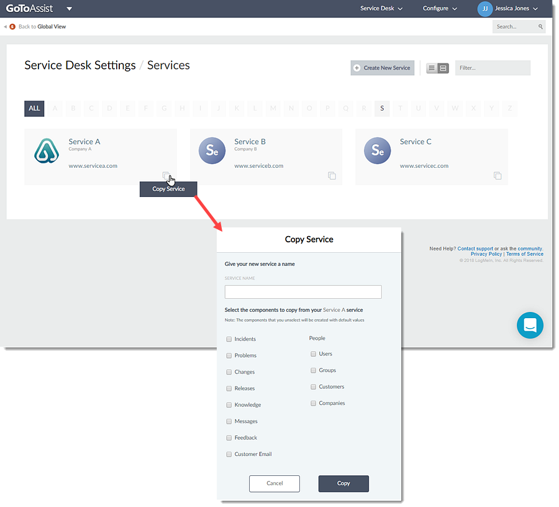Open the Service Desk dropdown menu
This screenshot has height=507, width=559.
(x=381, y=9)
